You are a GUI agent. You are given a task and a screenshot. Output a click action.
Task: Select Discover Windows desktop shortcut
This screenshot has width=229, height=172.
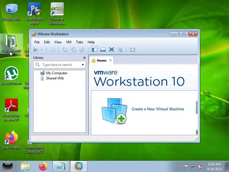(57, 13)
